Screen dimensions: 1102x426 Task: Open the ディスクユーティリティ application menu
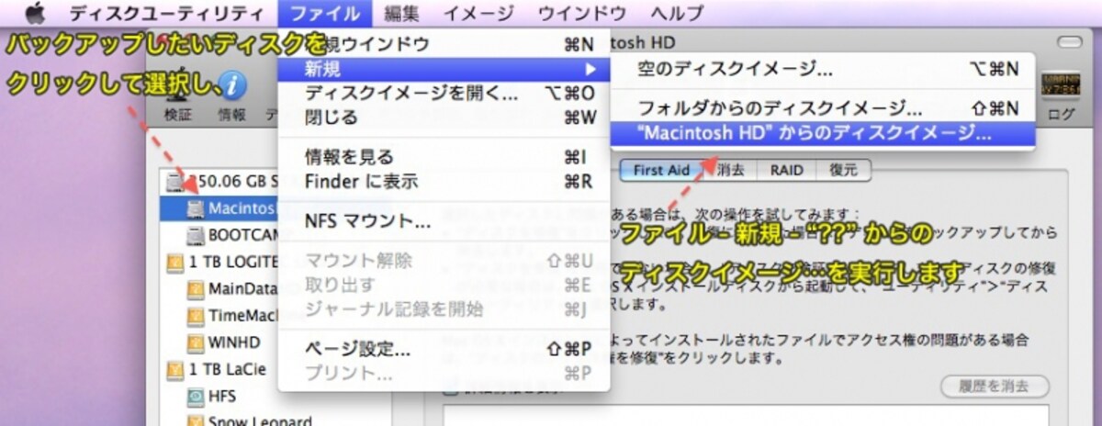pyautogui.click(x=165, y=13)
